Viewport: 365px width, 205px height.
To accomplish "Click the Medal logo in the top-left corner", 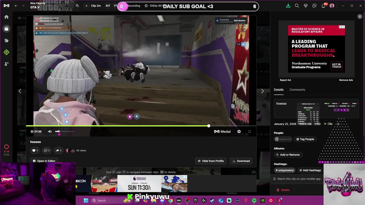I will [6, 6].
